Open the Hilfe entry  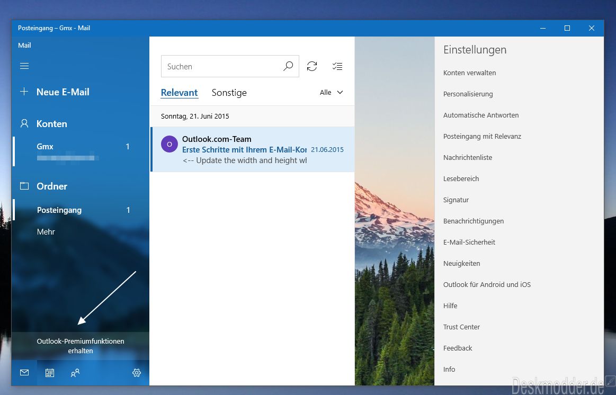[450, 306]
